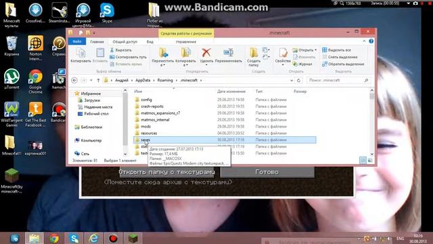
Task: Click Invert selection (Обратить выделение)
Action: point(343,64)
